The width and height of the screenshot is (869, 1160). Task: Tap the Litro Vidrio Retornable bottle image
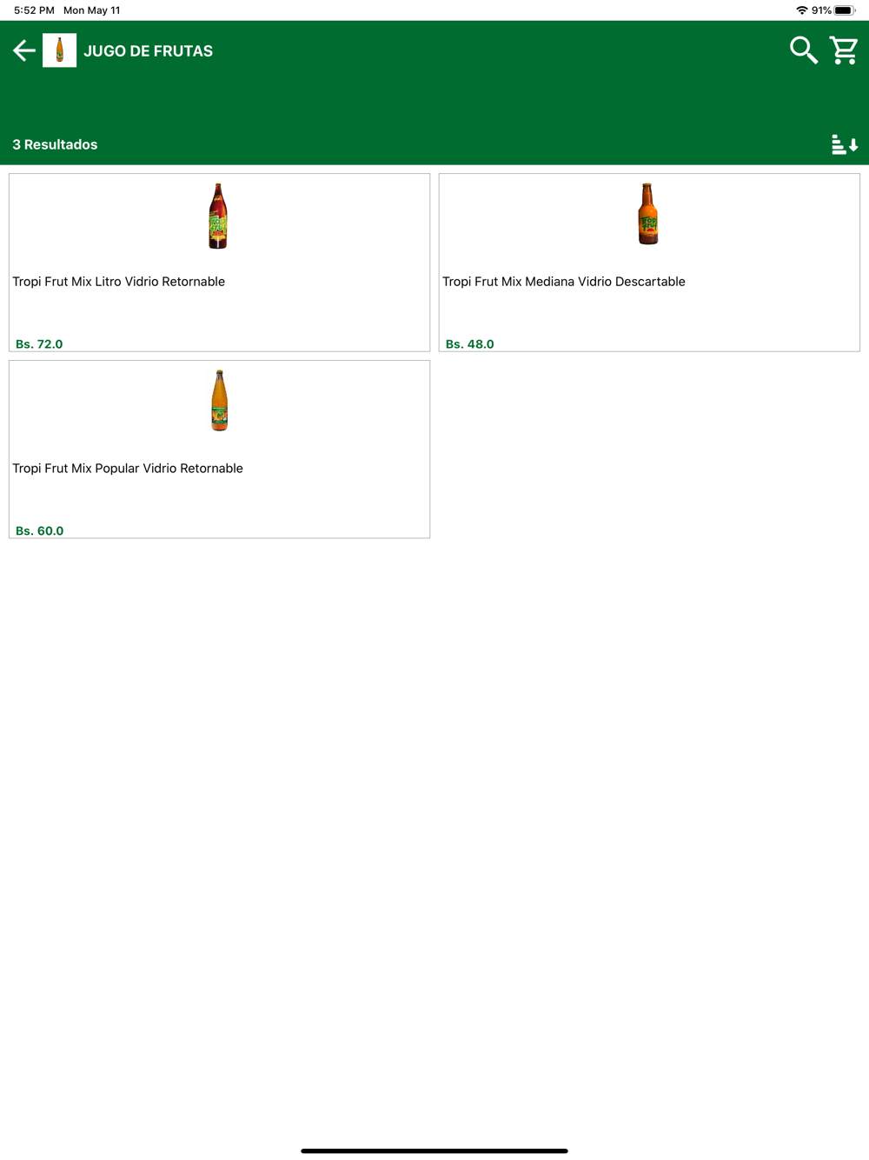tap(218, 216)
